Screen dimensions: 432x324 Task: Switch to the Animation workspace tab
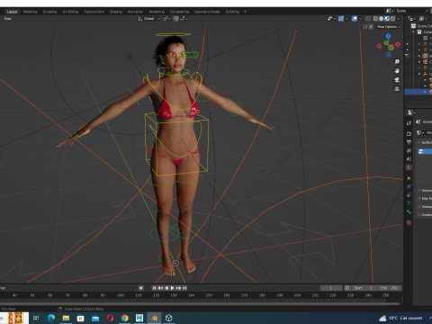coord(135,12)
